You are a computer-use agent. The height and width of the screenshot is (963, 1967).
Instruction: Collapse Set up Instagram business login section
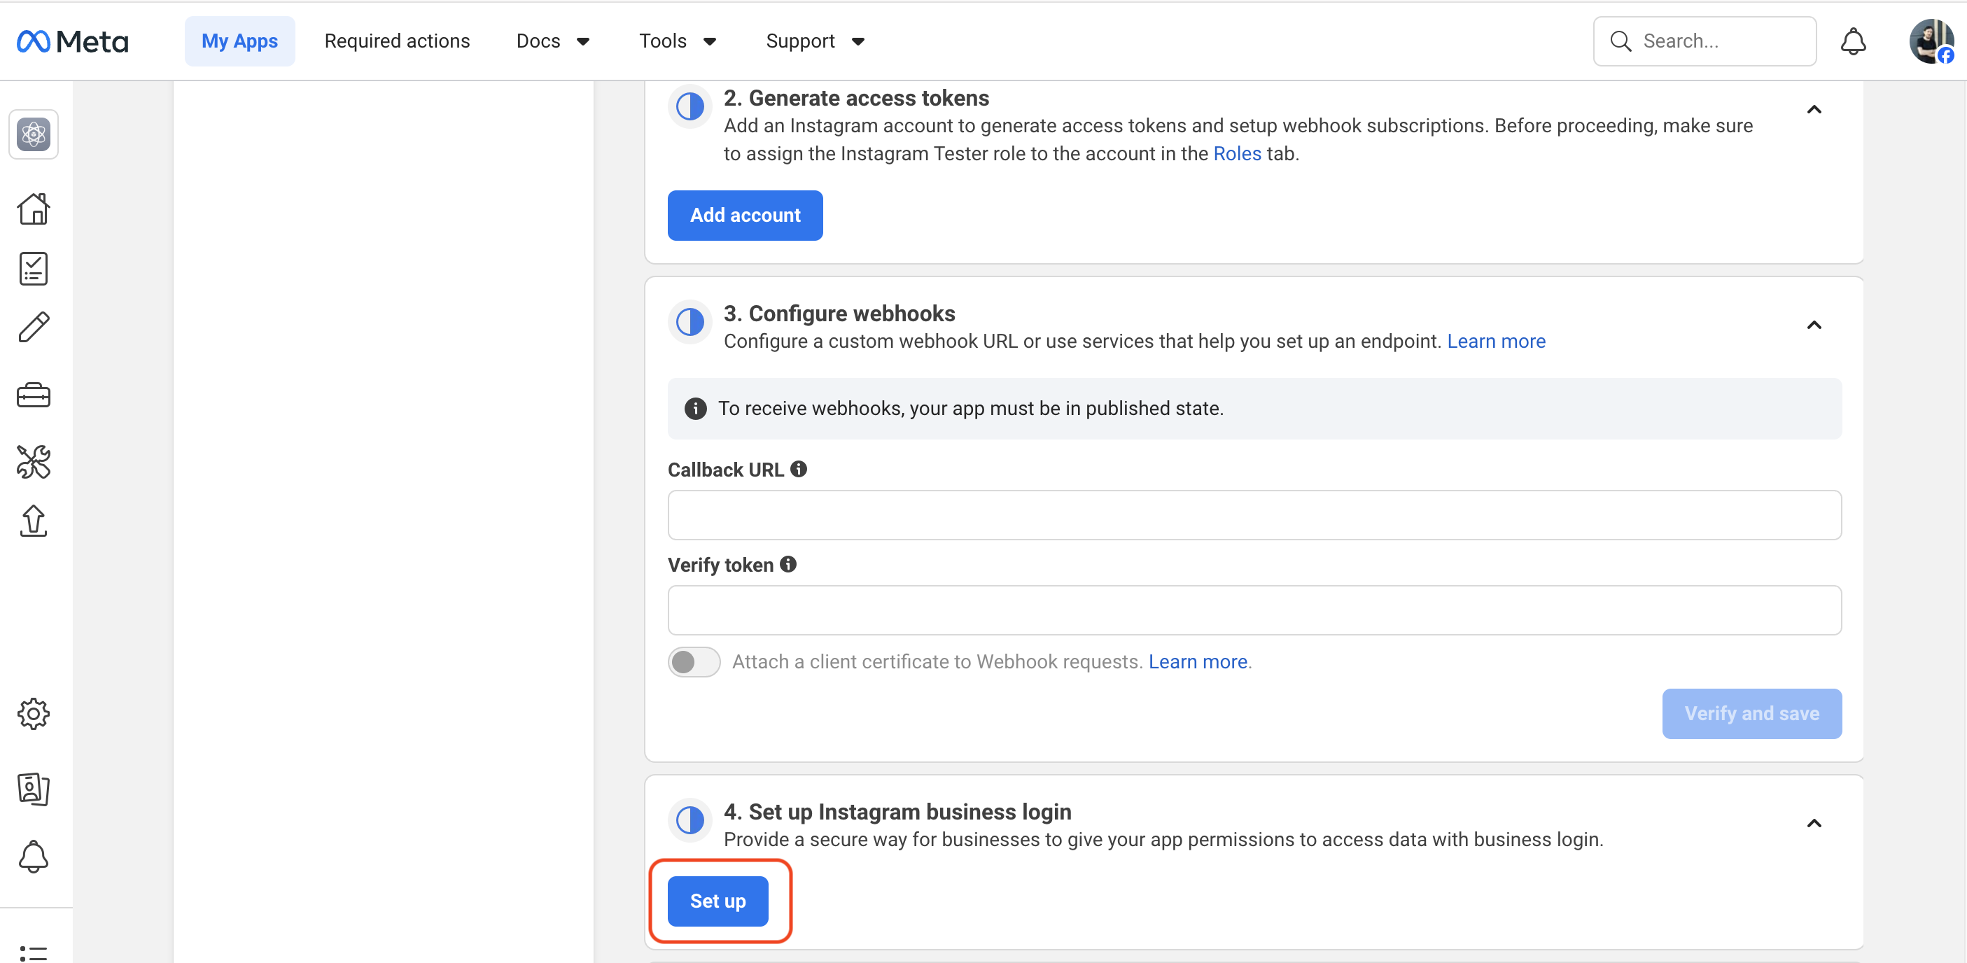coord(1814,823)
